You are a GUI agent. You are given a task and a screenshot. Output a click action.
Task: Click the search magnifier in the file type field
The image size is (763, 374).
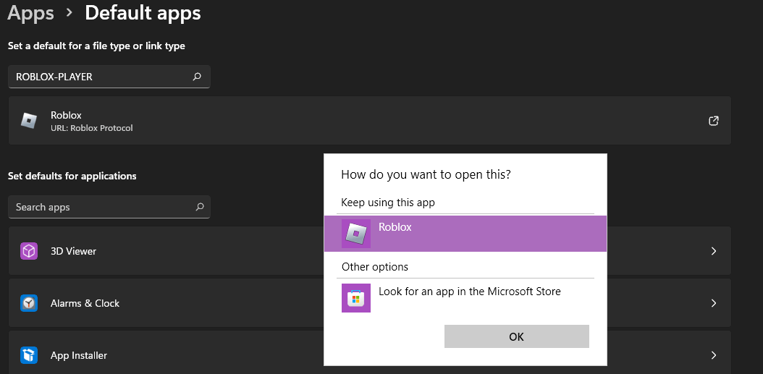[x=197, y=77]
